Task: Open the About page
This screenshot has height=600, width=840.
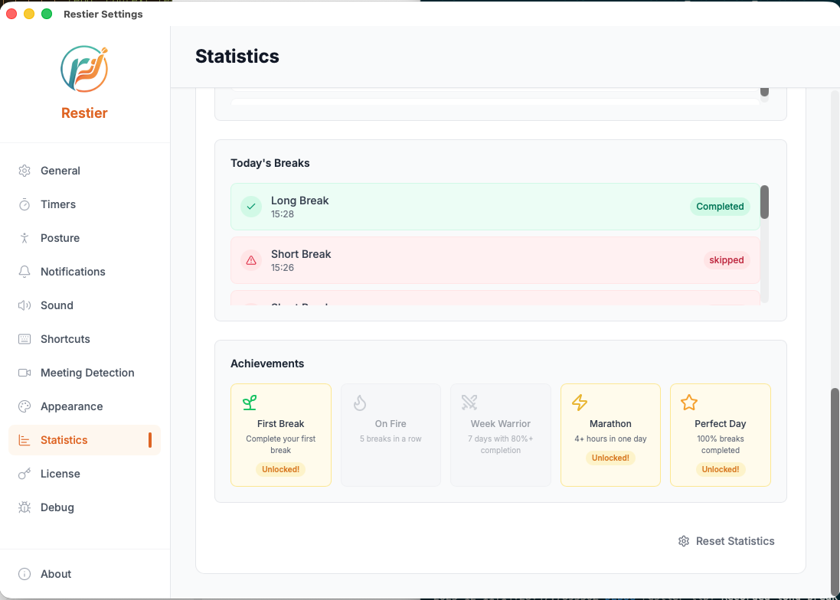Action: click(x=56, y=574)
